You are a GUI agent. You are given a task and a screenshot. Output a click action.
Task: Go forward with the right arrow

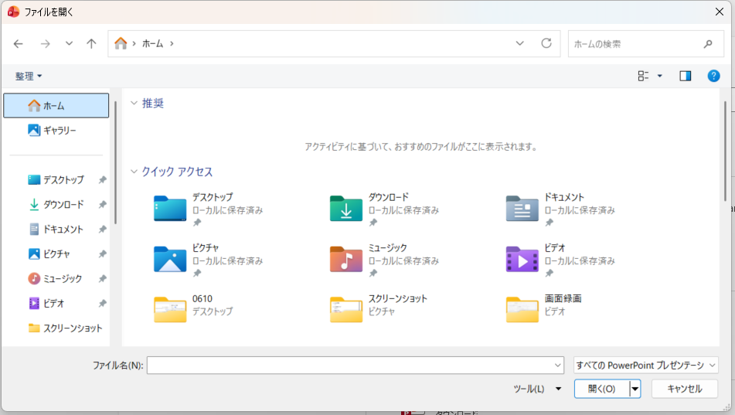point(45,43)
